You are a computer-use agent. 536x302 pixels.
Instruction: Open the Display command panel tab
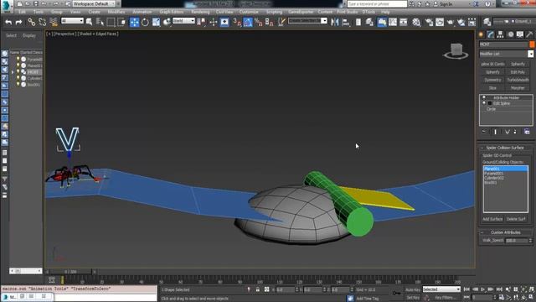coord(520,34)
